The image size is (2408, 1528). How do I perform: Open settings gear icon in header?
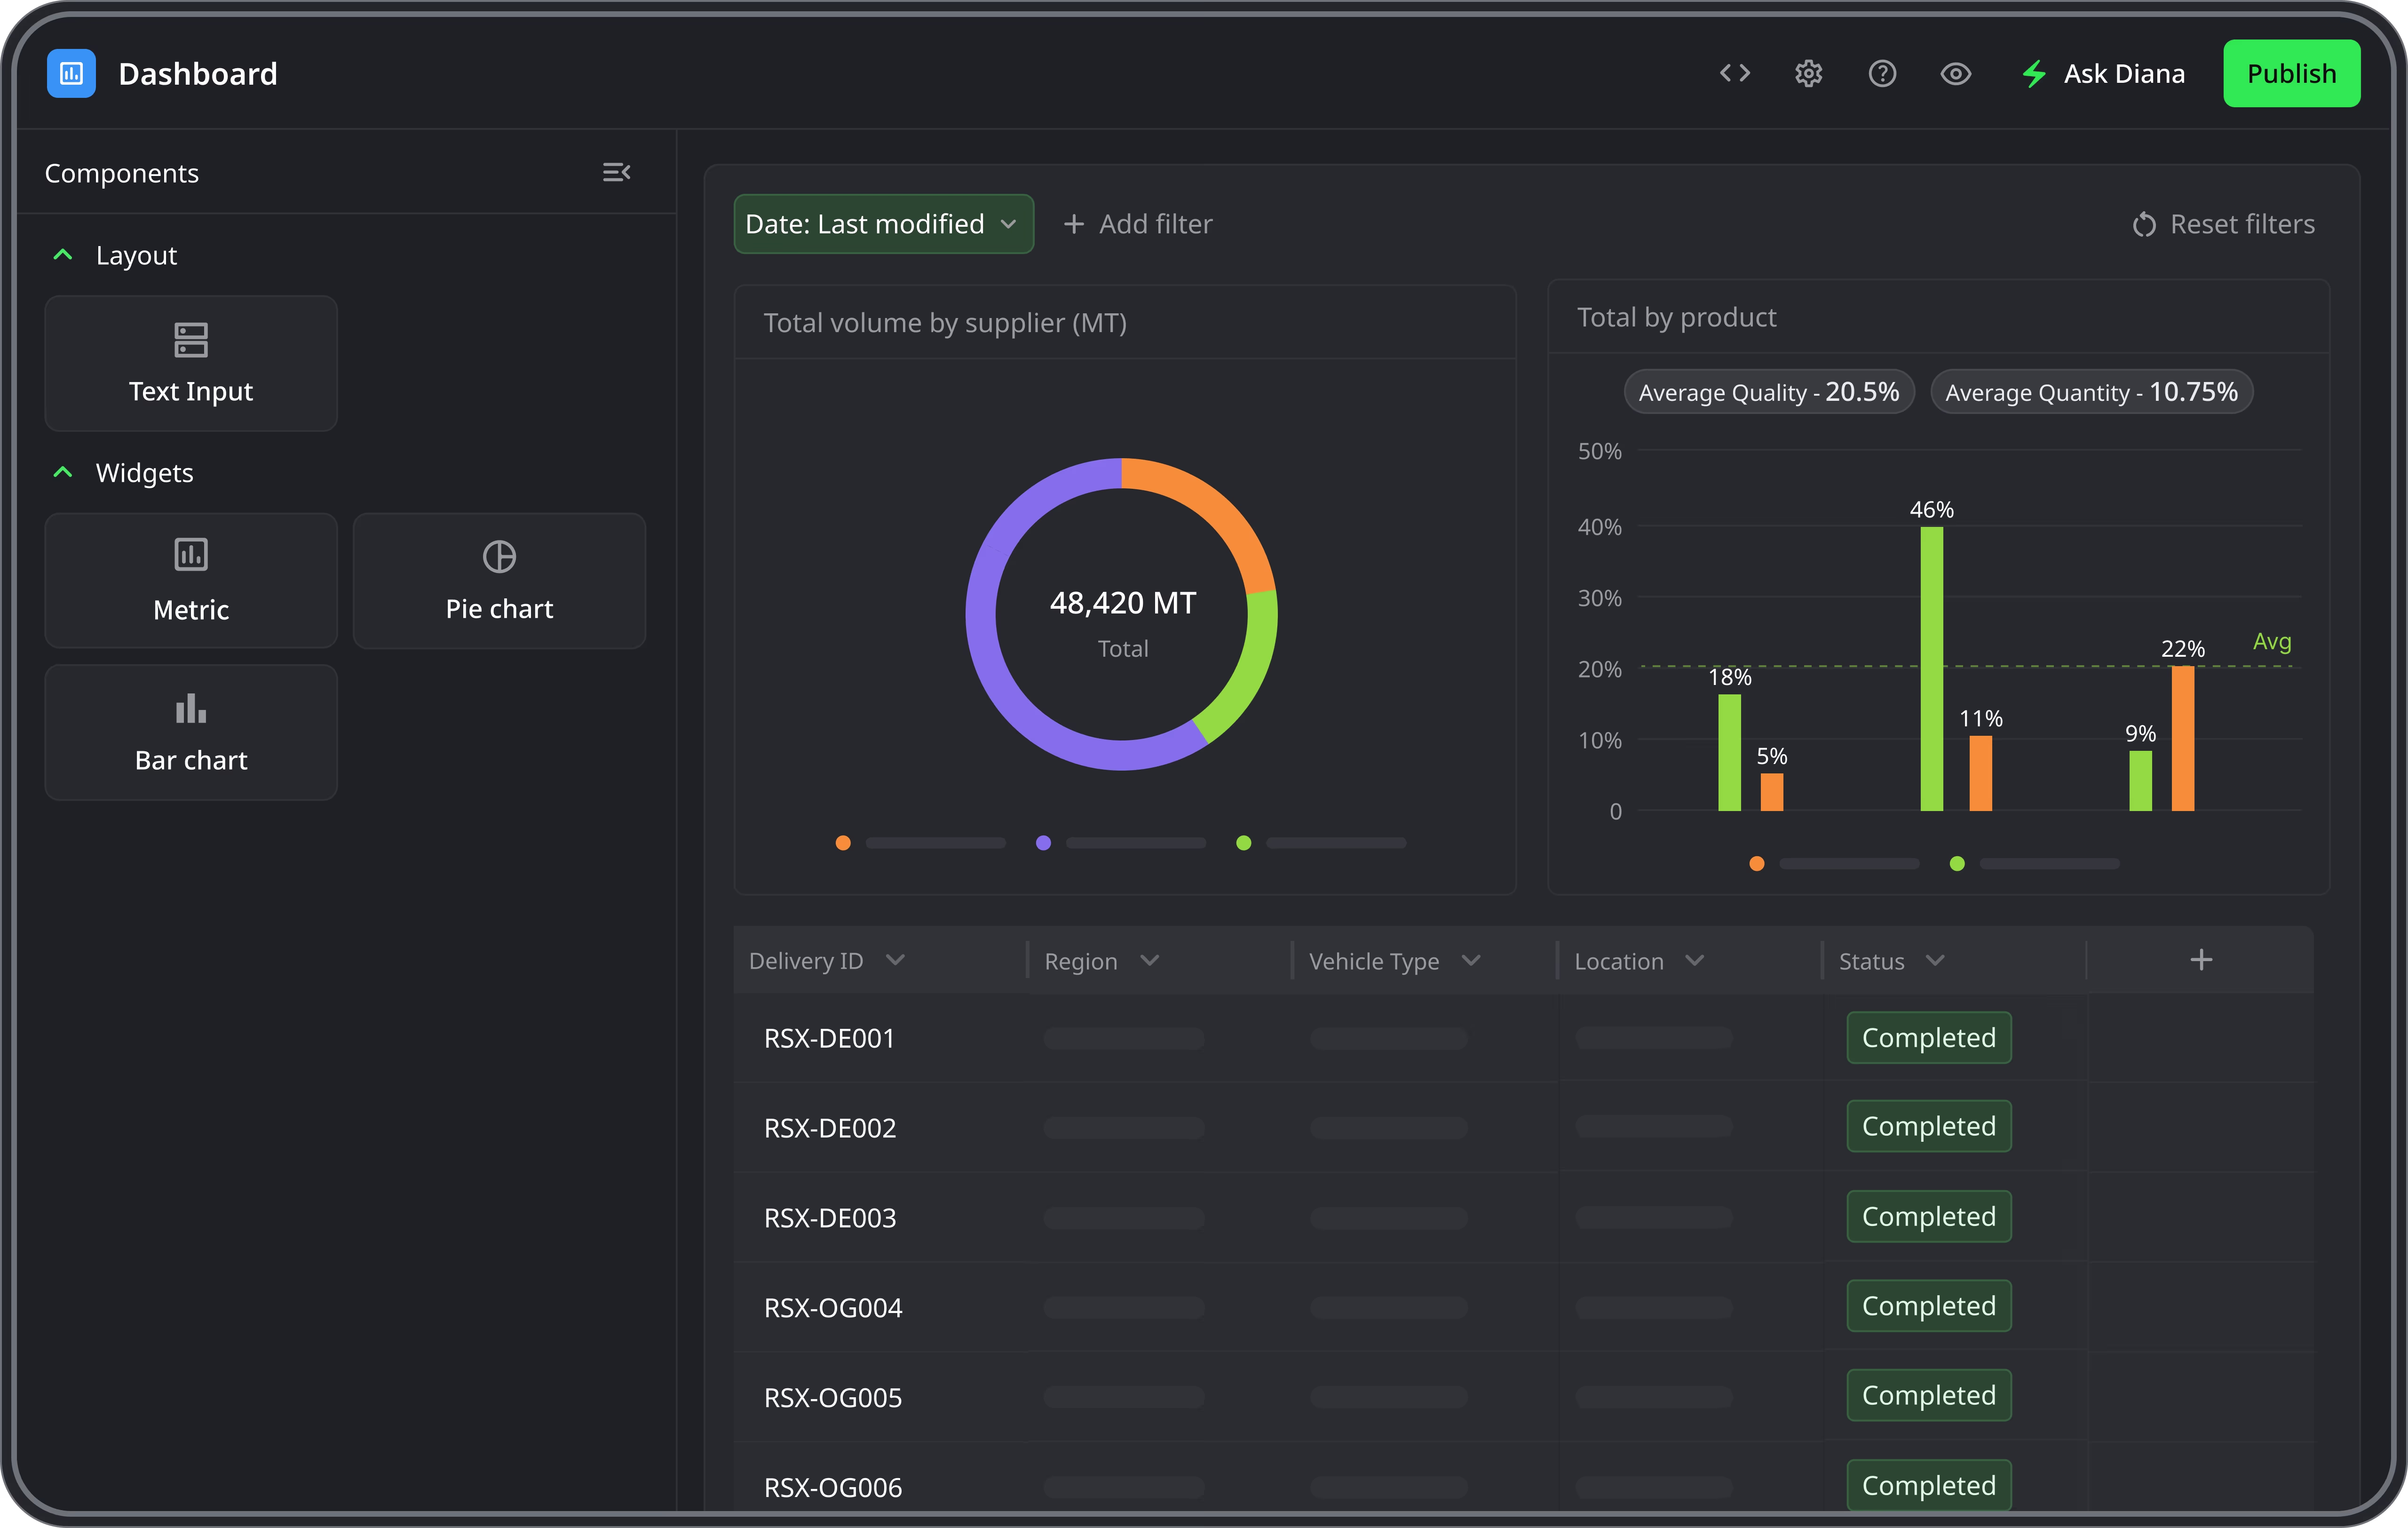click(x=1808, y=73)
